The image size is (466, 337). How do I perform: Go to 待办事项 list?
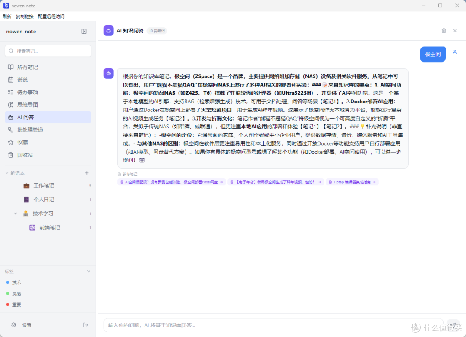pyautogui.click(x=48, y=92)
